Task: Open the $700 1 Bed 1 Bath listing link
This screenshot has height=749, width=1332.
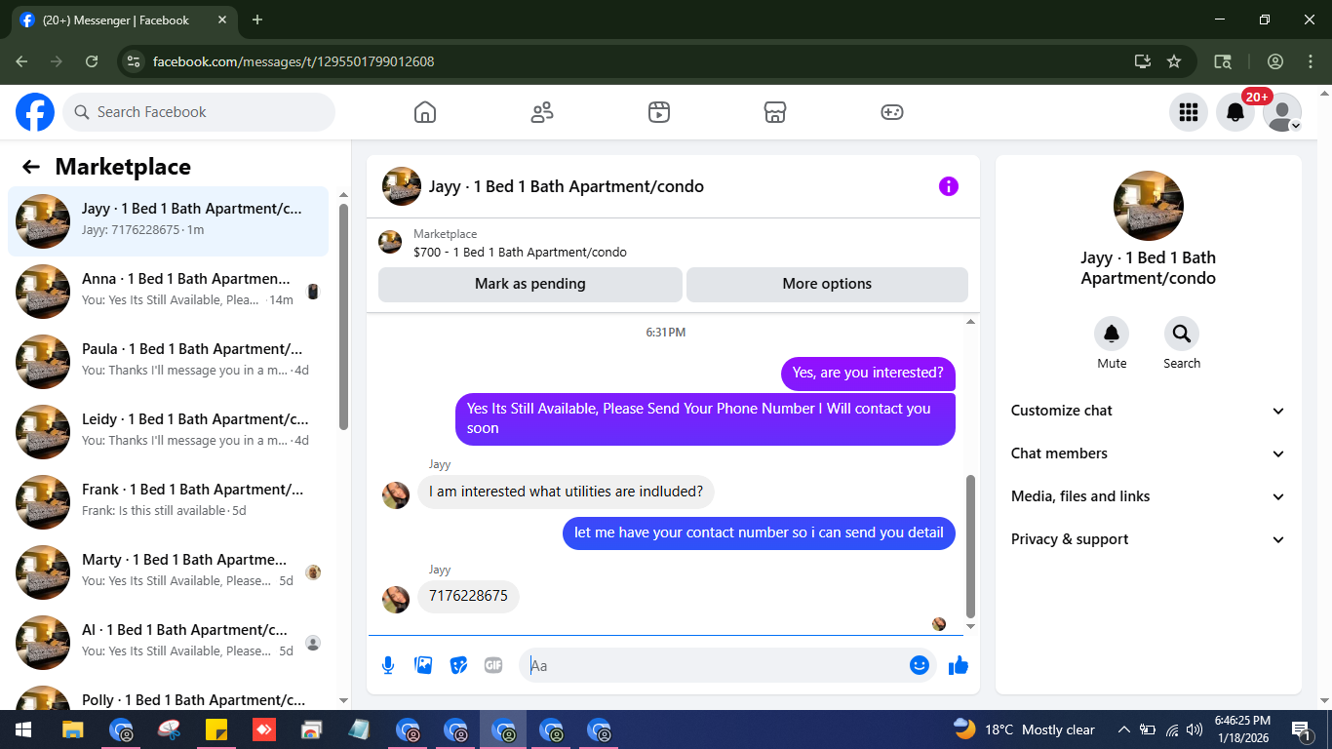Action: click(x=520, y=252)
